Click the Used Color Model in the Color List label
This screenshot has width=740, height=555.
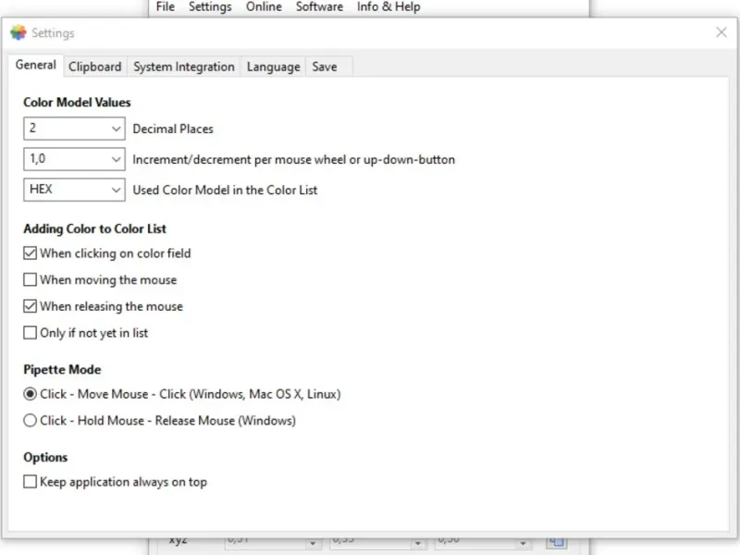tap(225, 191)
